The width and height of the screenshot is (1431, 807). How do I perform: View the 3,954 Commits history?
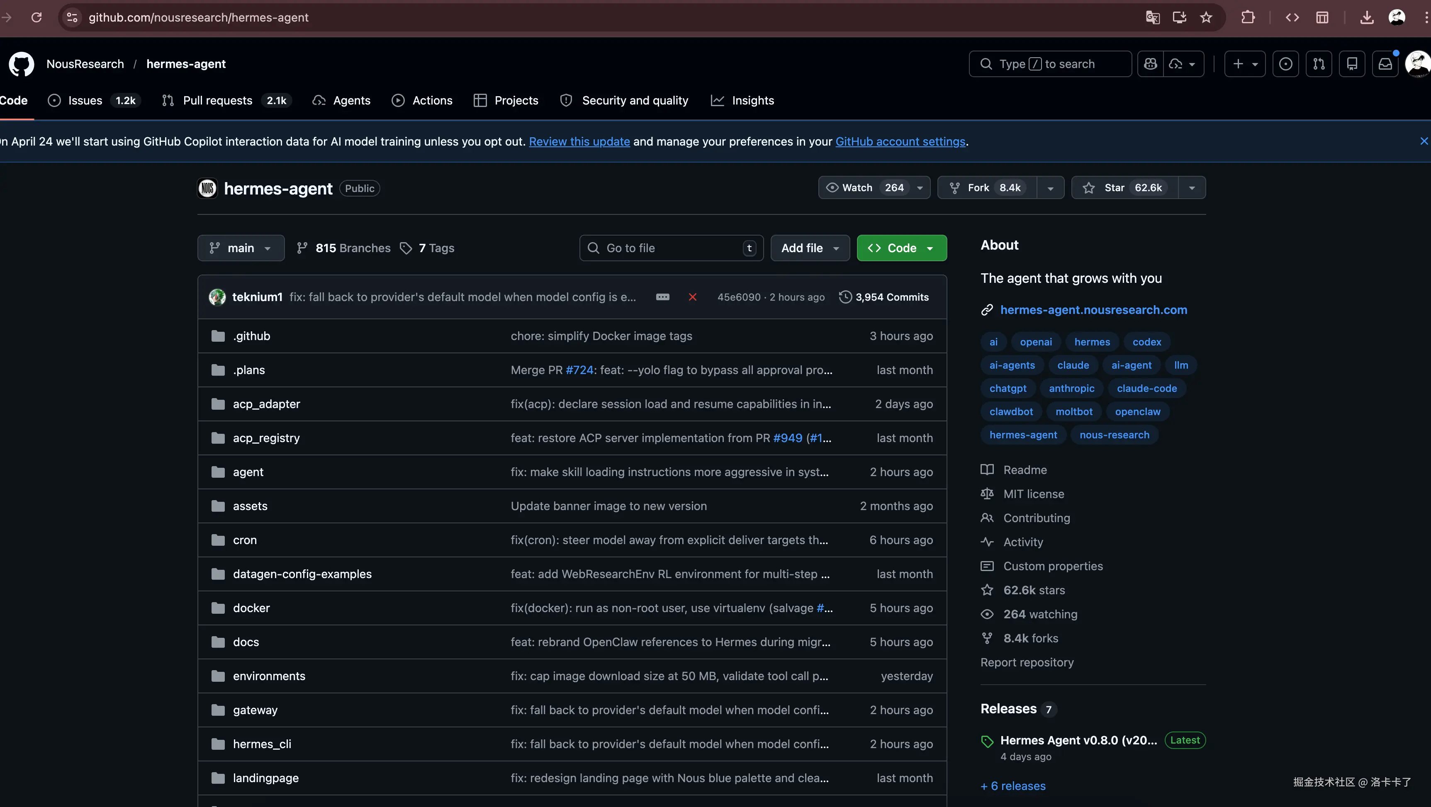884,297
